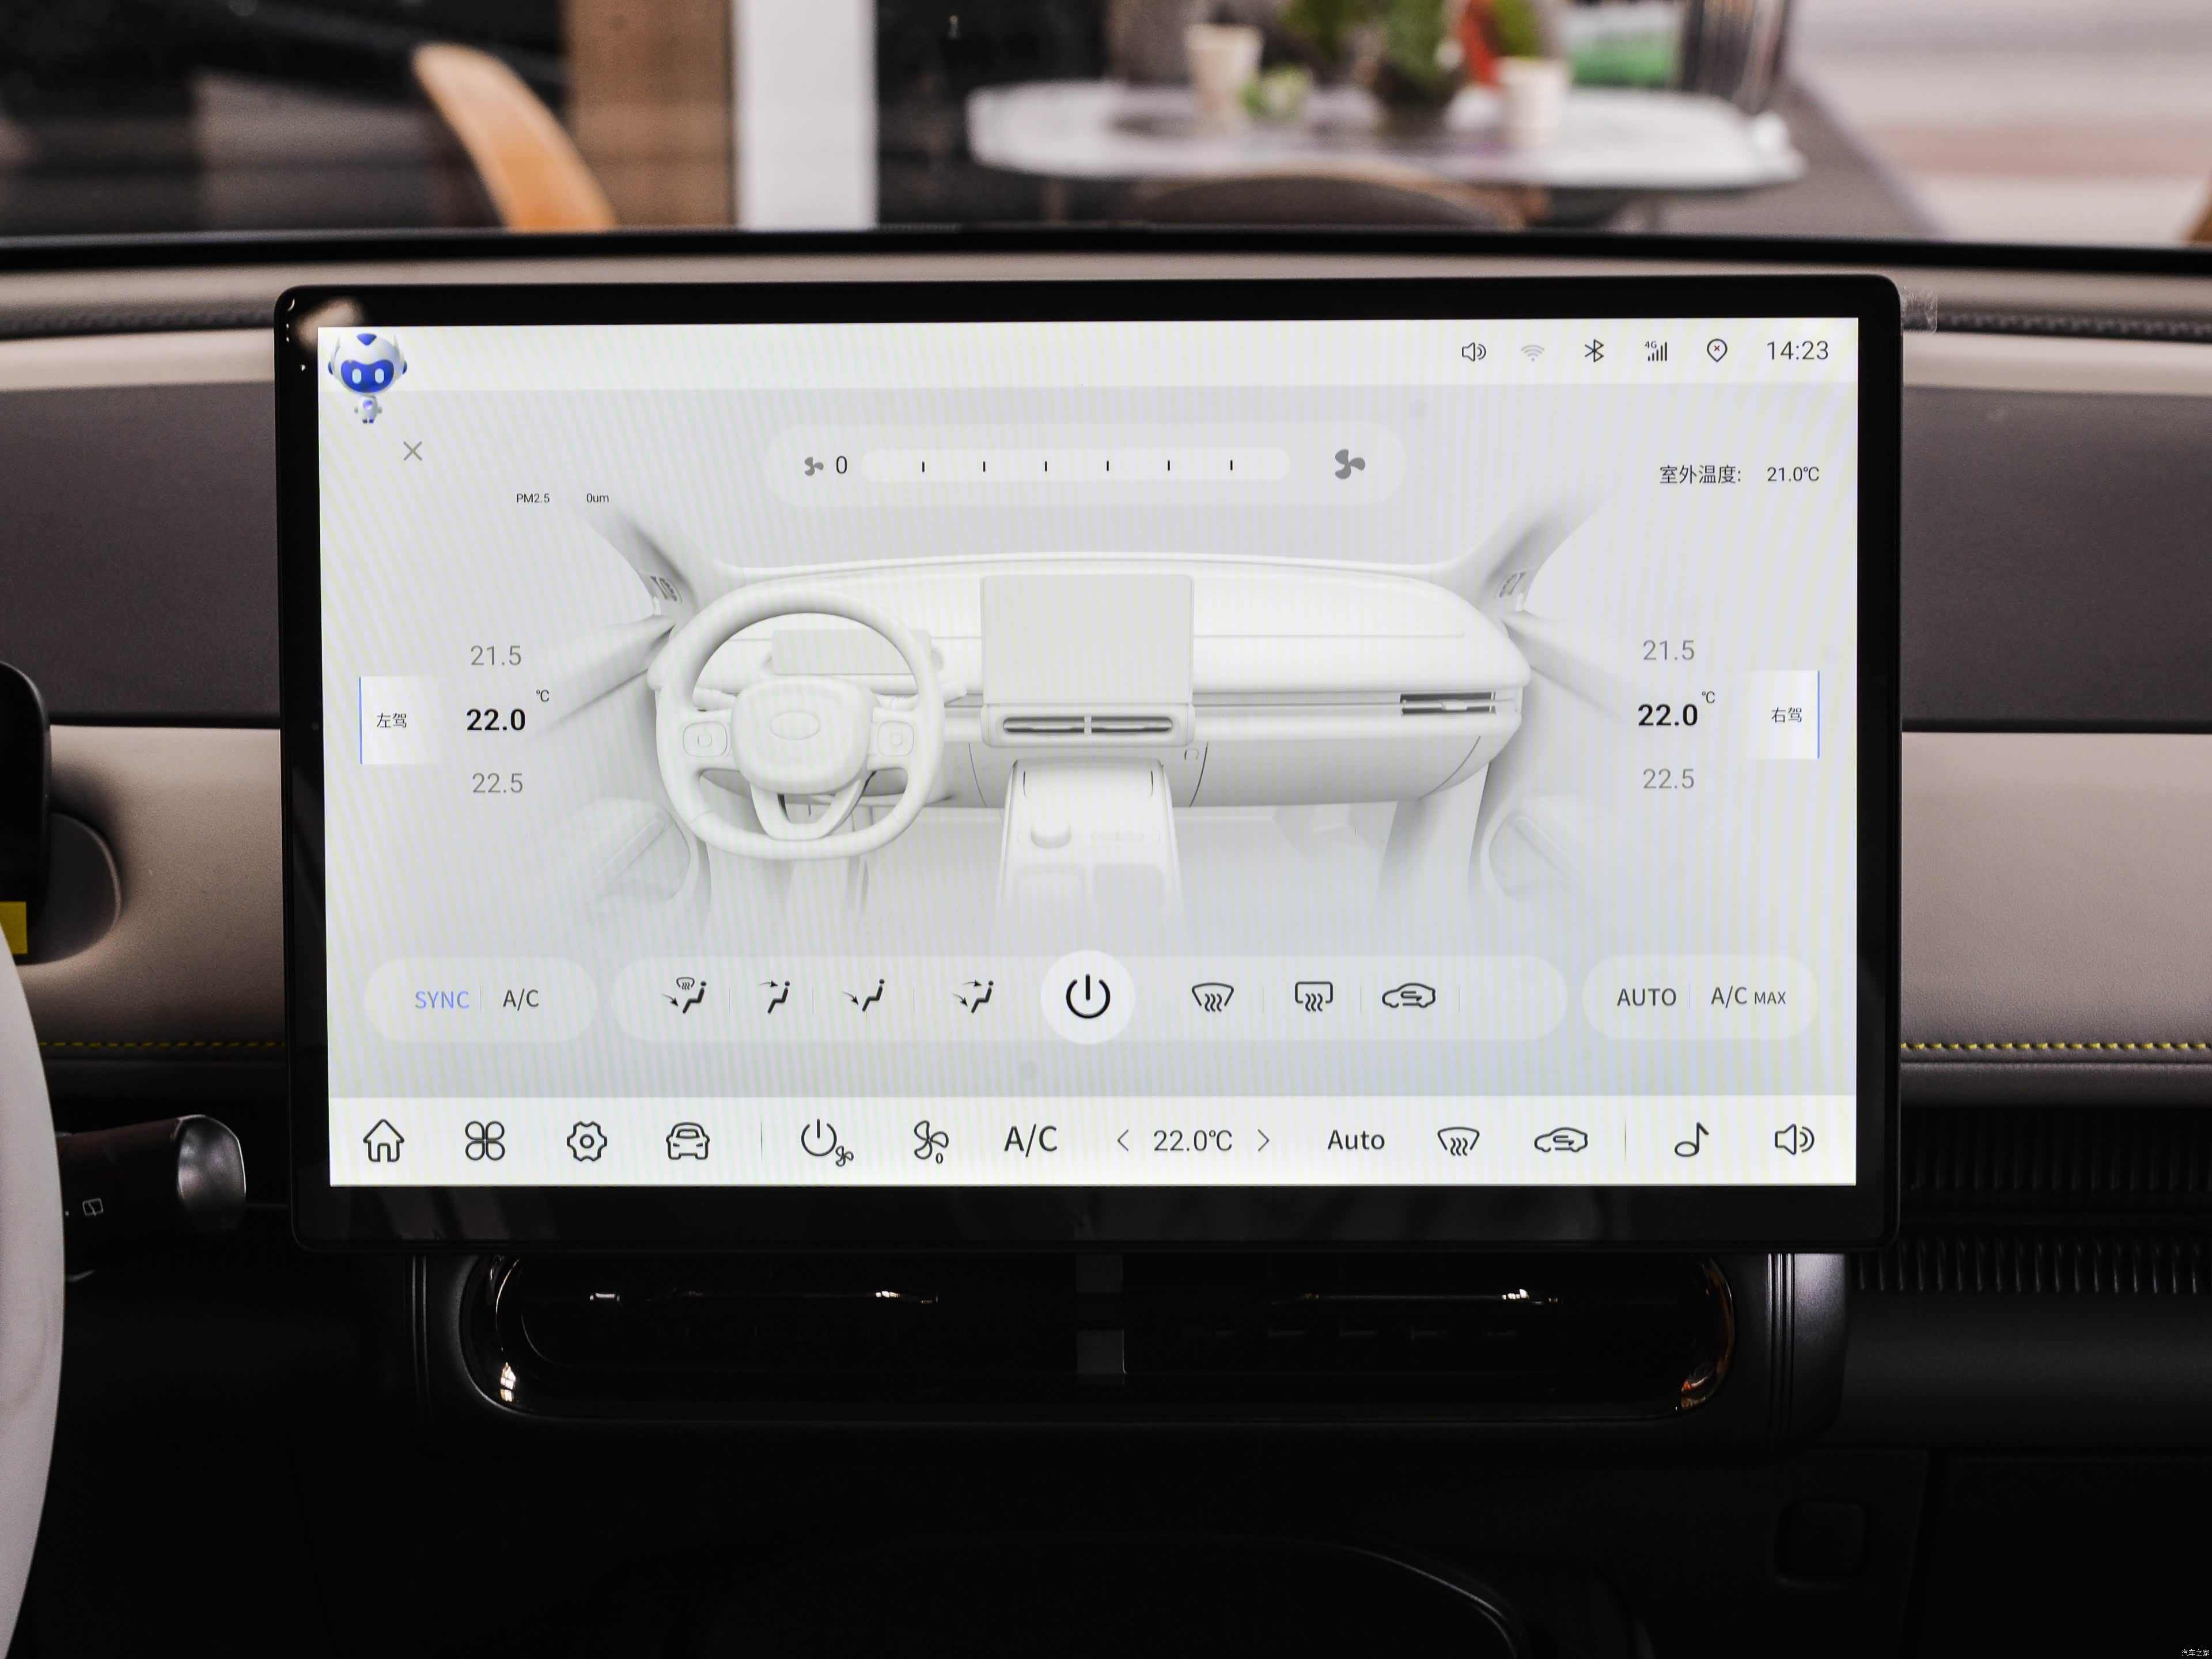Tap the music note icon

click(x=1691, y=1139)
